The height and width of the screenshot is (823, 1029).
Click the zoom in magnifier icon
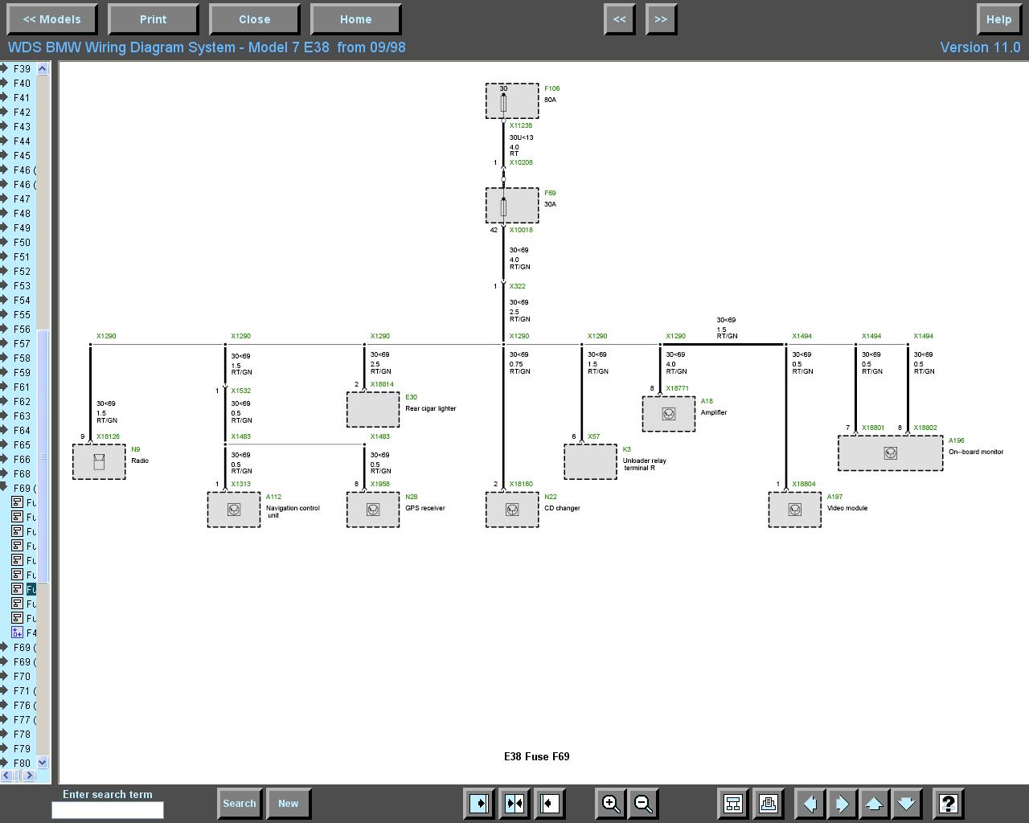click(610, 803)
